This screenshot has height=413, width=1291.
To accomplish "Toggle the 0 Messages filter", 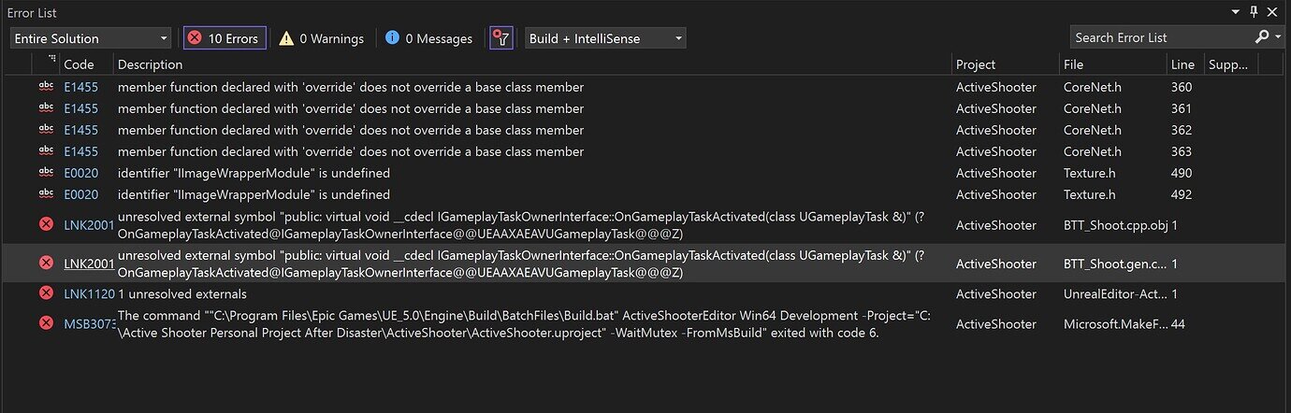I will [428, 38].
